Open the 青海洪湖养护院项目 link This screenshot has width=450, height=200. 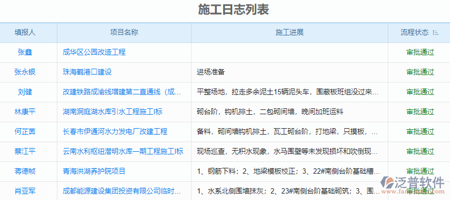click(94, 171)
